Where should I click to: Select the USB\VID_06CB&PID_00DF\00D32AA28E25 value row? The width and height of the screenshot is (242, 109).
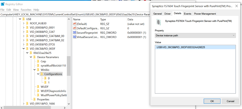[195, 47]
